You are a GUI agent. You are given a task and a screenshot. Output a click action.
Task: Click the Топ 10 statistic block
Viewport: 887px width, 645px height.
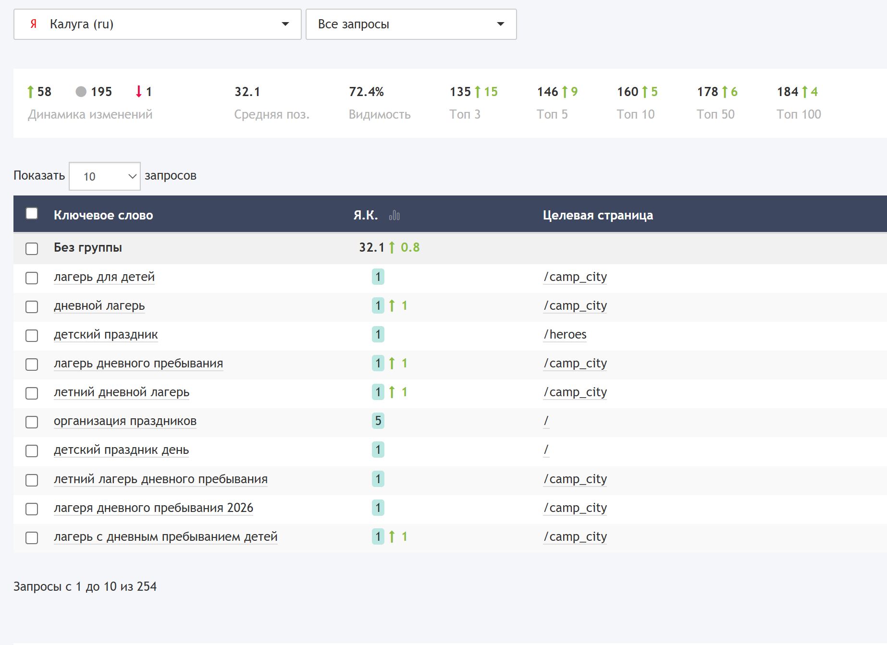(x=637, y=103)
